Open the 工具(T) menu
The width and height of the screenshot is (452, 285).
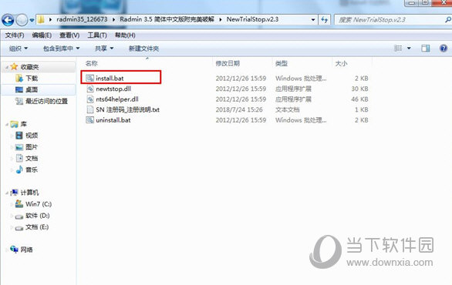click(x=97, y=35)
